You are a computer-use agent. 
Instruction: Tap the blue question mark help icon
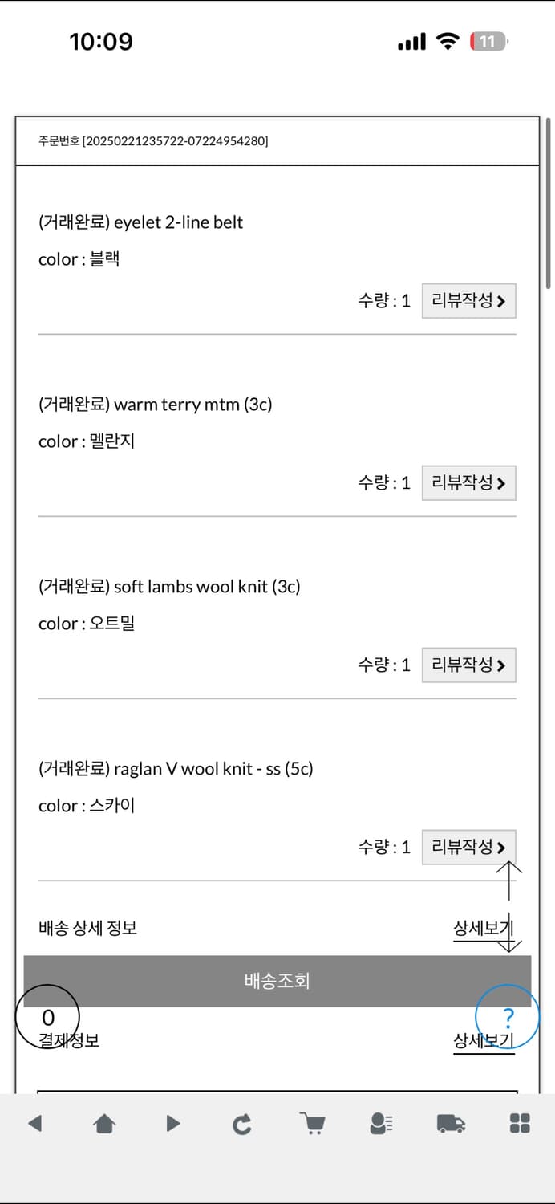point(508,1017)
